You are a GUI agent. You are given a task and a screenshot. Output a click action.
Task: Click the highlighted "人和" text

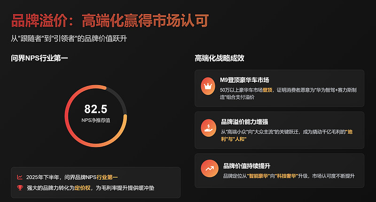coord(240,139)
